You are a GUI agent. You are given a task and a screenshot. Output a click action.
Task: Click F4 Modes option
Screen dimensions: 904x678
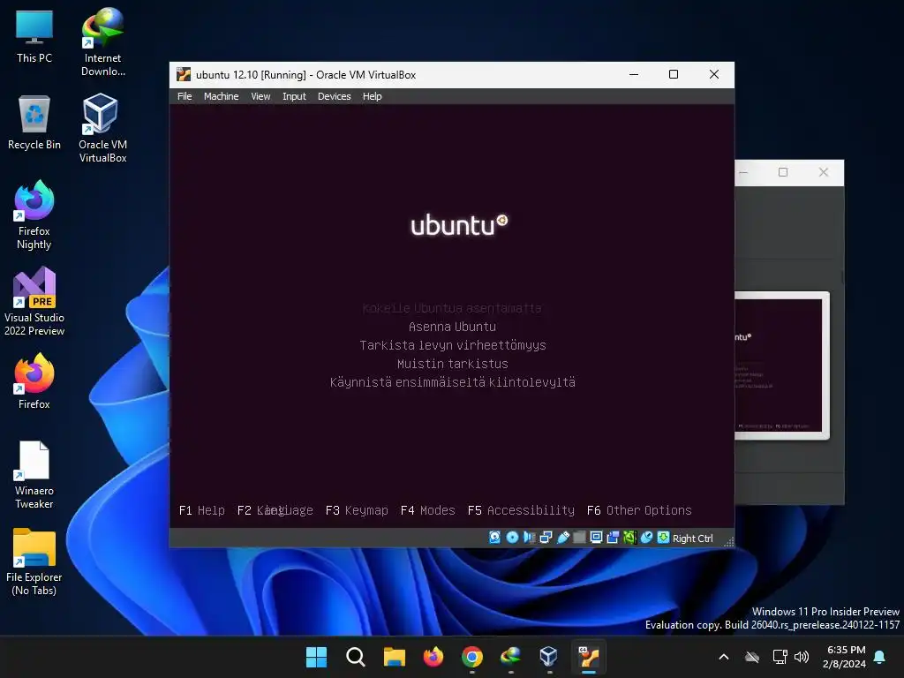click(x=428, y=510)
